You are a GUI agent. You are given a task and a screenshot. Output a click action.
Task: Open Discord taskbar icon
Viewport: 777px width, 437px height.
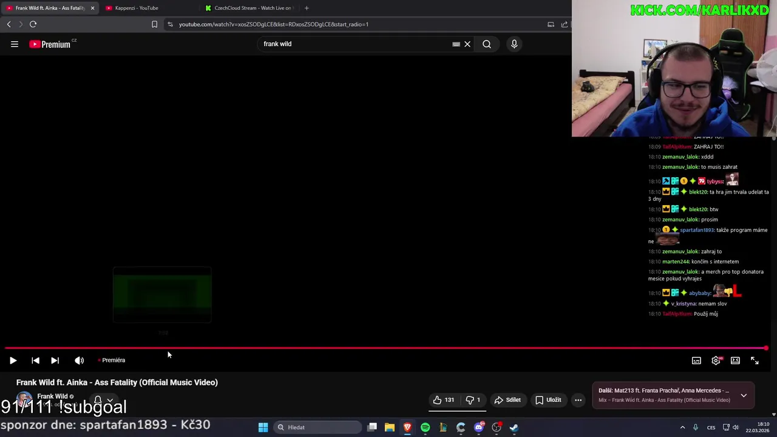point(478,427)
